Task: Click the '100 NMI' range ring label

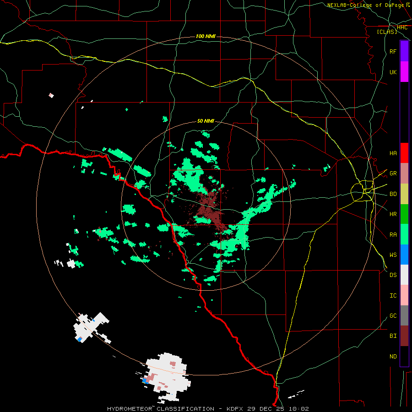Action: 206,36
